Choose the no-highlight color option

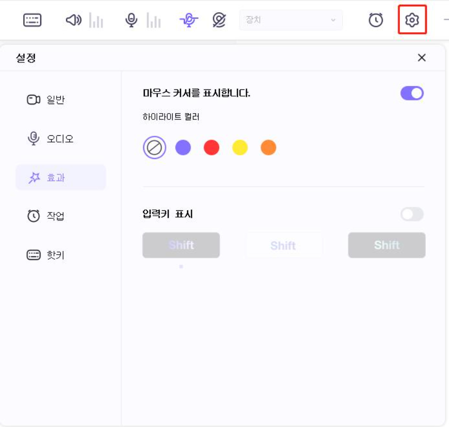click(x=154, y=147)
